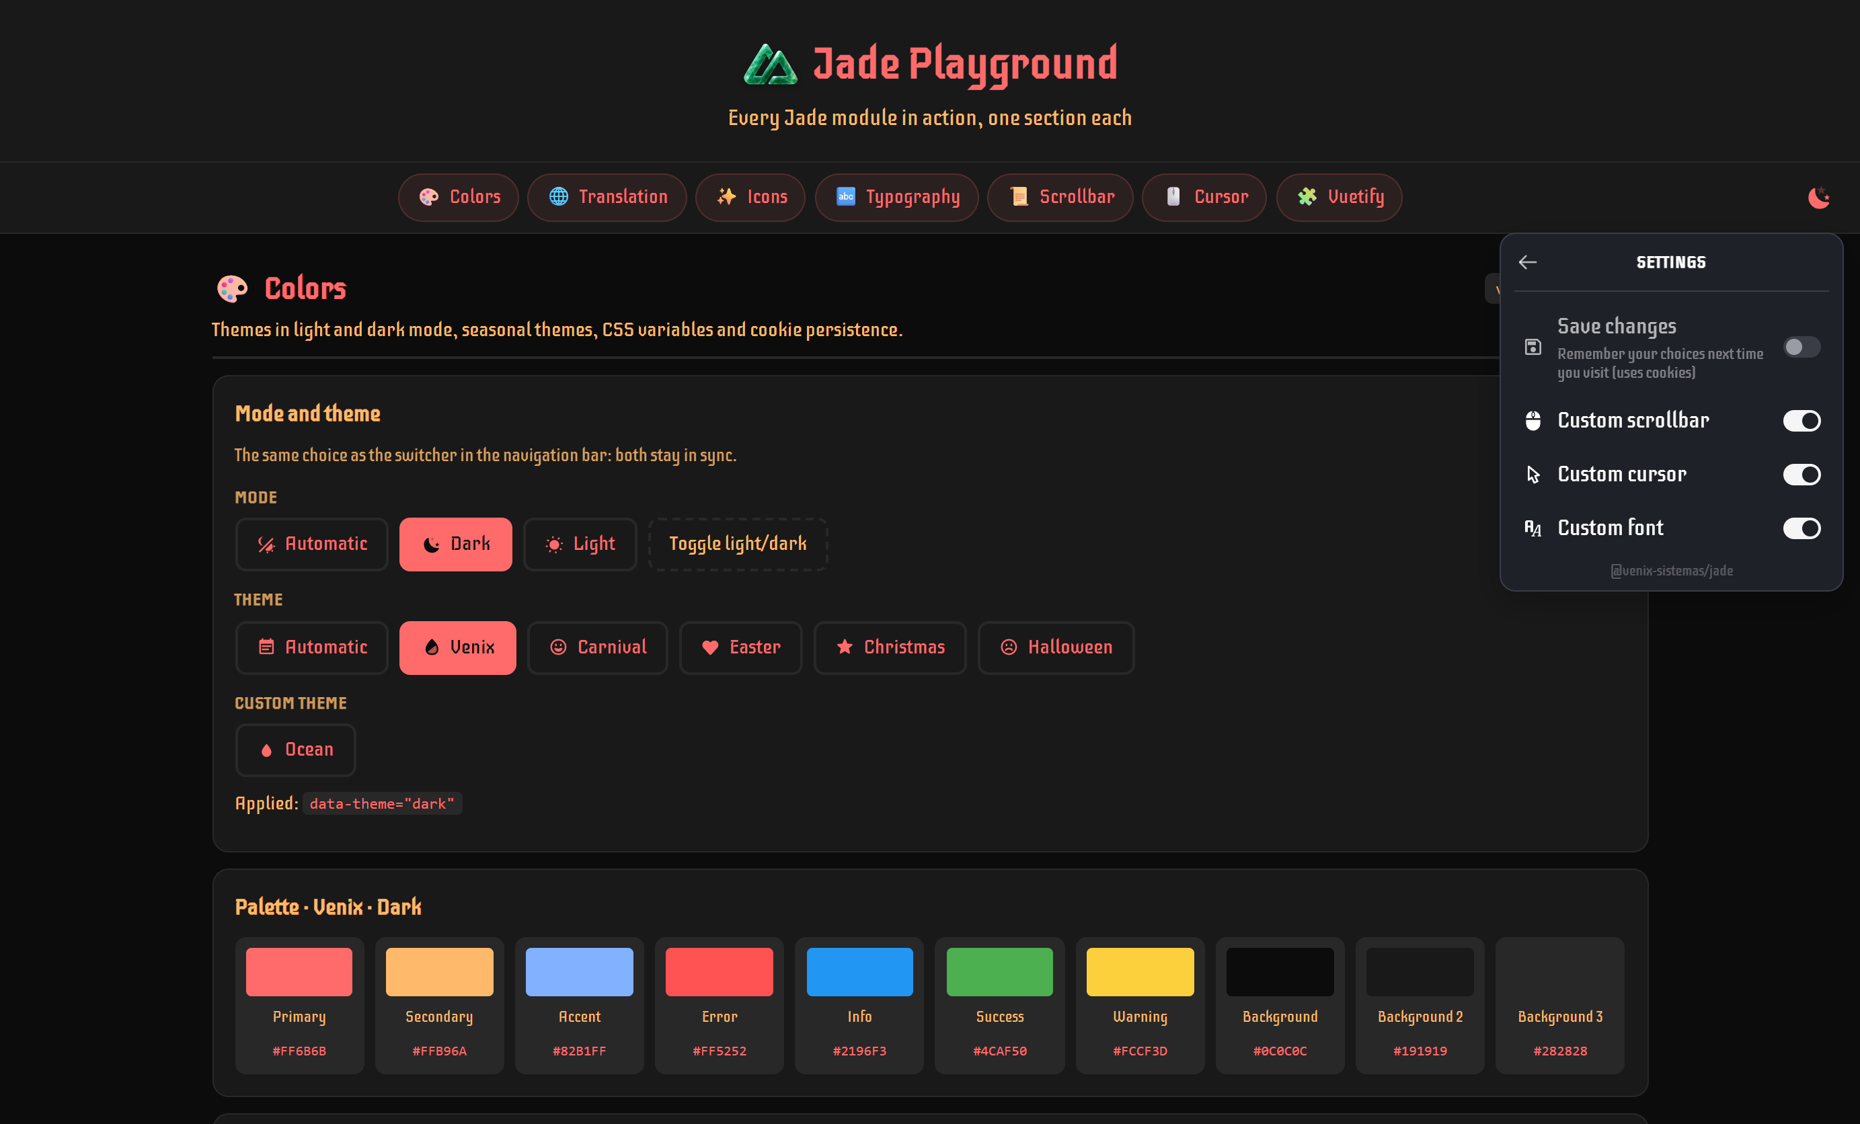Viewport: 1860px width, 1124px height.
Task: Switch off the Custom font toggle
Action: pos(1801,528)
